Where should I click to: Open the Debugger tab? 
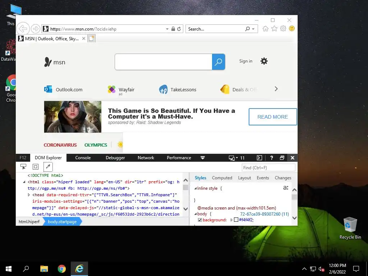(x=115, y=158)
